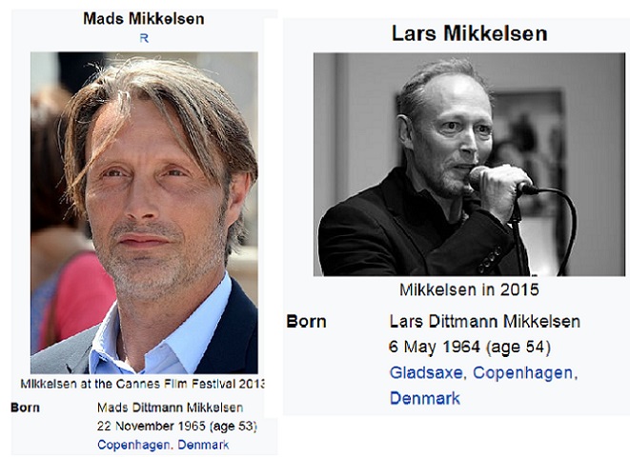Open the Gladsaxe link in Lars's birthplace

pos(426,373)
